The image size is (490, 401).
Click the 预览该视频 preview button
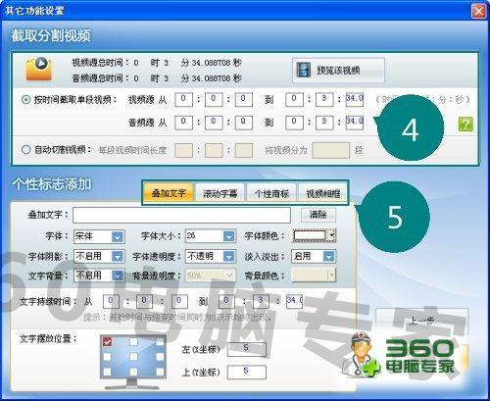(x=338, y=70)
